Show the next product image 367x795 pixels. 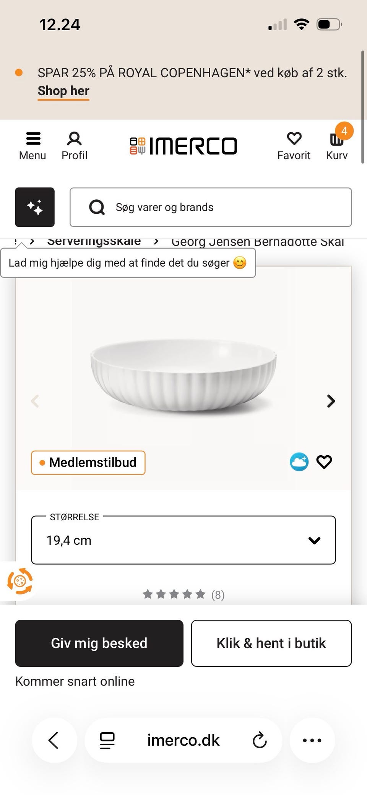(330, 401)
